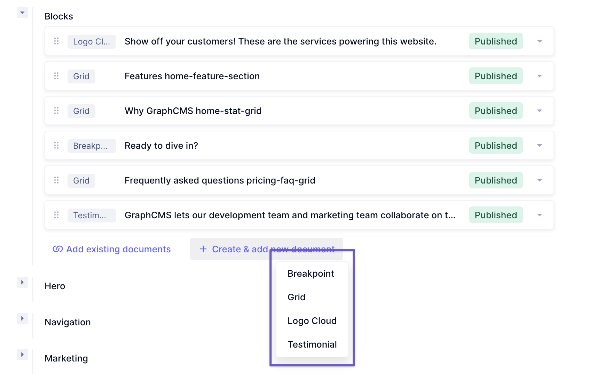Image resolution: width=589 pixels, height=374 pixels.
Task: Click drag handle on the Testimonial row
Action: [56, 215]
